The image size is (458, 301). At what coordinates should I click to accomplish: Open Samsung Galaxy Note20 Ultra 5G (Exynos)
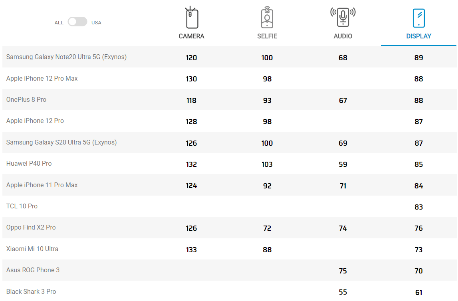click(x=66, y=57)
